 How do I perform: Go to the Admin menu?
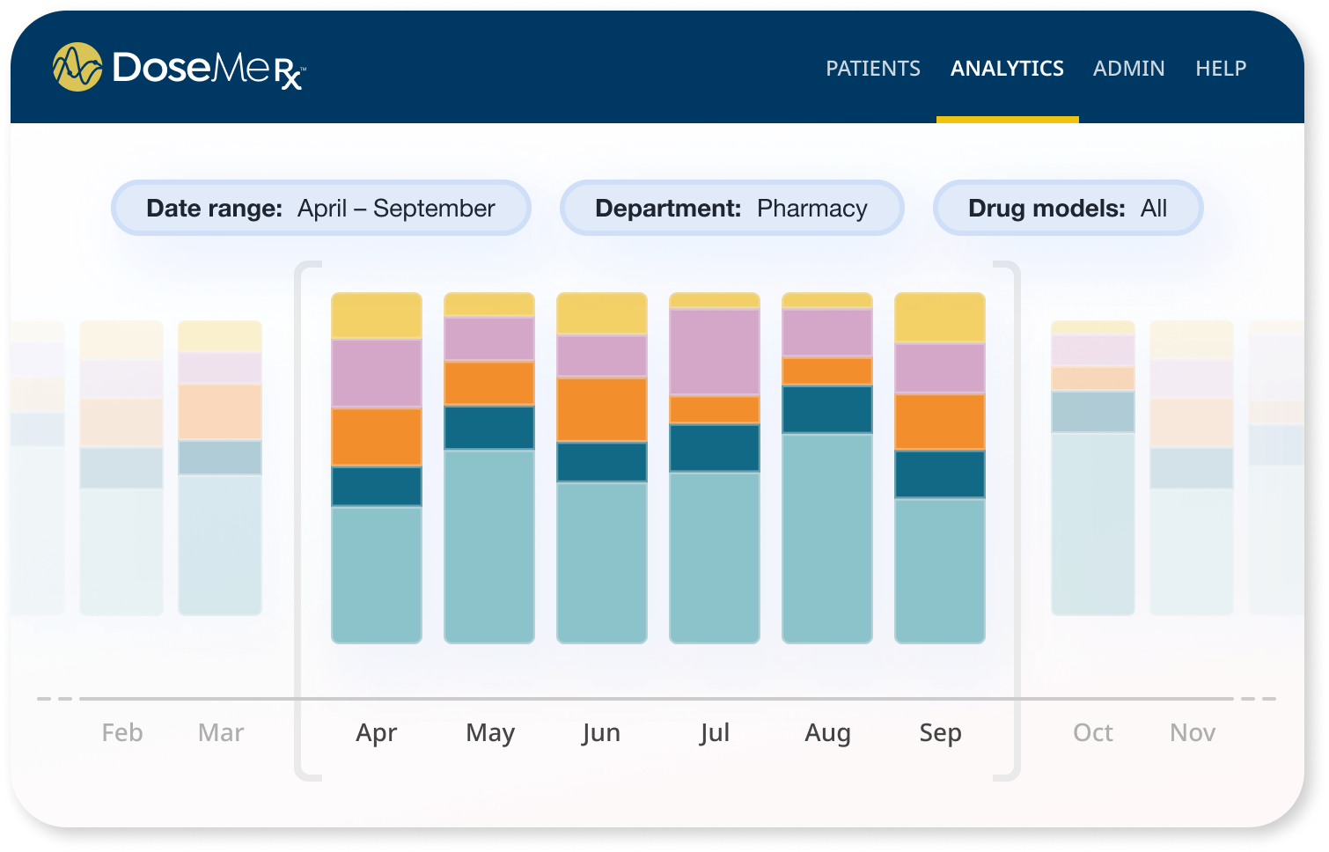[x=1128, y=69]
